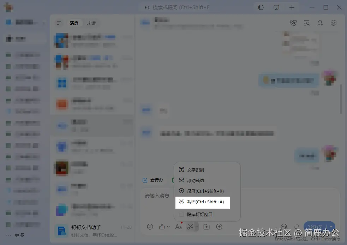Upload a file with the folder icon
Viewport: 347px width, 245px height.
(x=207, y=227)
